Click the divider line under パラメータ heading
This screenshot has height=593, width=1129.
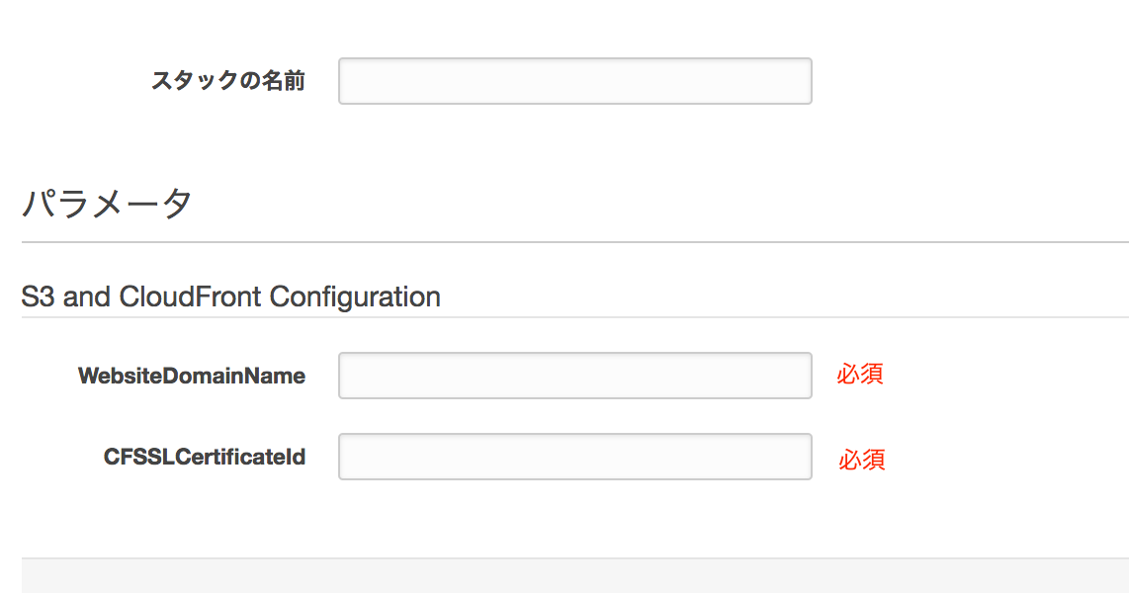[x=574, y=242]
